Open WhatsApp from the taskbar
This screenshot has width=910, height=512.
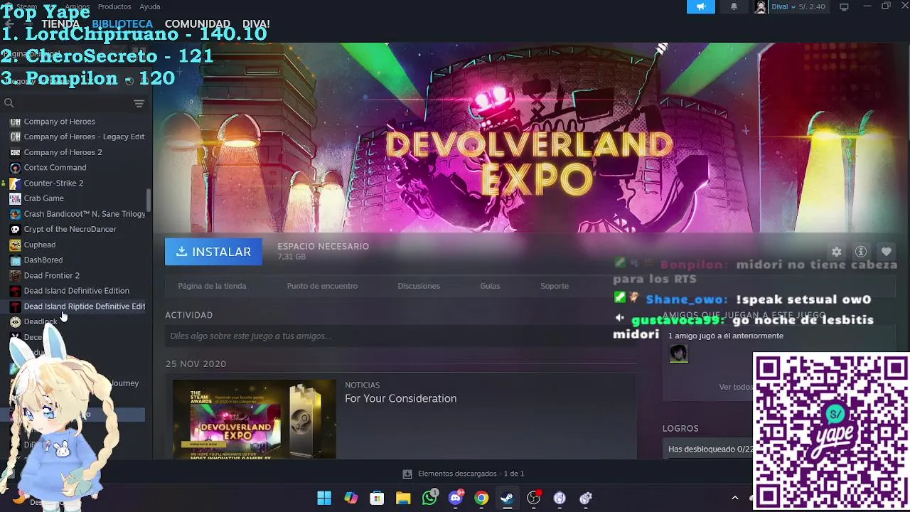[x=429, y=498]
